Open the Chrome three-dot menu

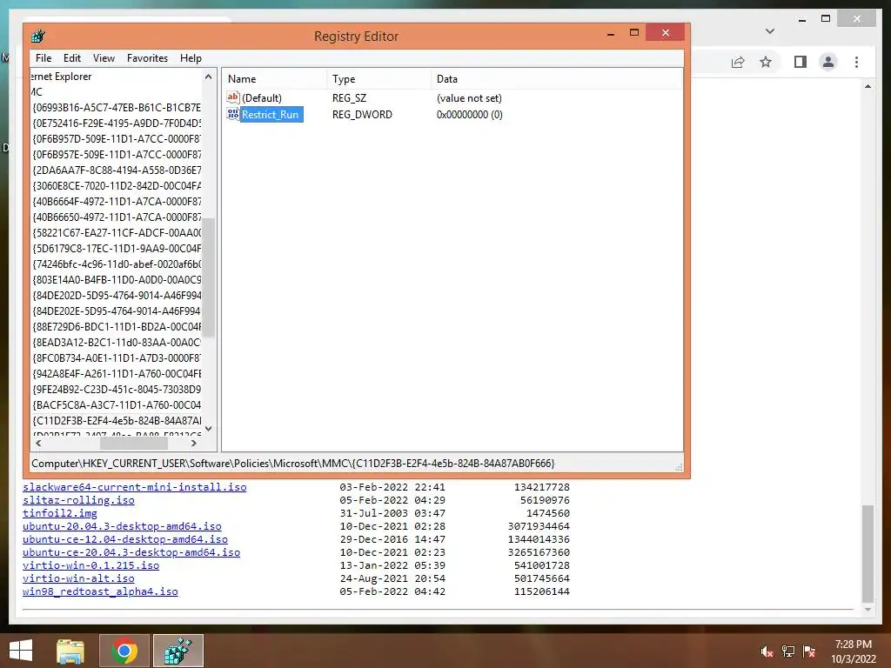[x=856, y=62]
